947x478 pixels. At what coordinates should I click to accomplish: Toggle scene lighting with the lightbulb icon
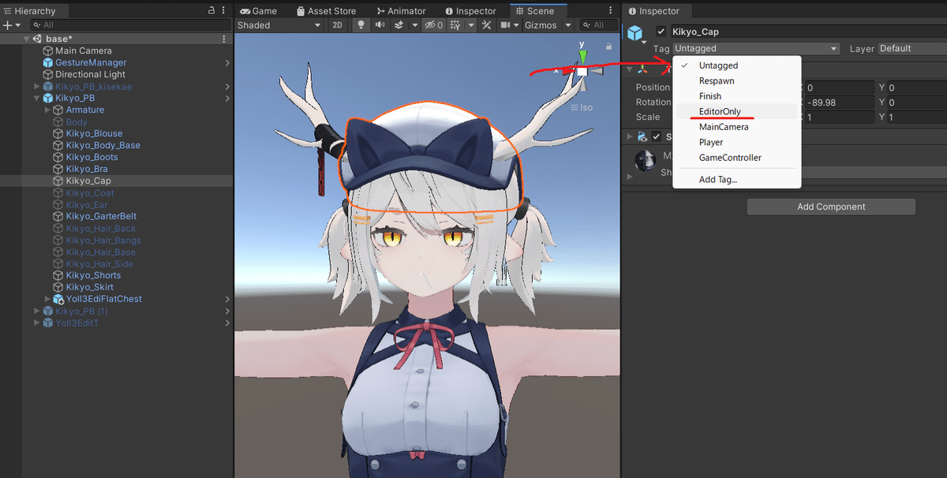pos(361,25)
